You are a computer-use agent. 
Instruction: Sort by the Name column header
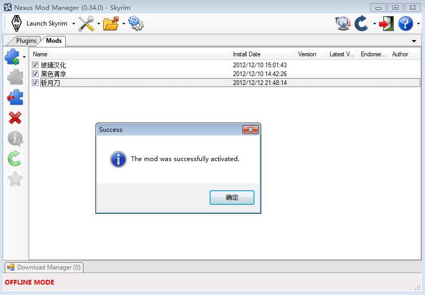coord(129,54)
